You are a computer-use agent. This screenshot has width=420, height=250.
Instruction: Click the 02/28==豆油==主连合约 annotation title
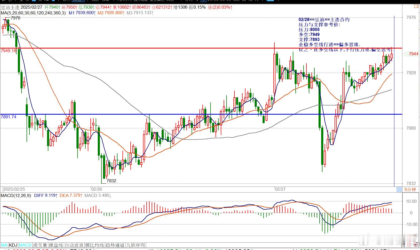(324, 20)
